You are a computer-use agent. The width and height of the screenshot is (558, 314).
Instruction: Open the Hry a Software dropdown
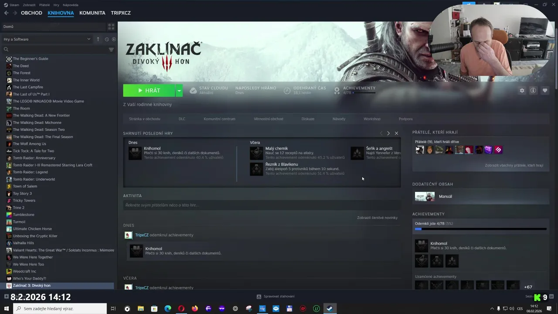pos(47,39)
